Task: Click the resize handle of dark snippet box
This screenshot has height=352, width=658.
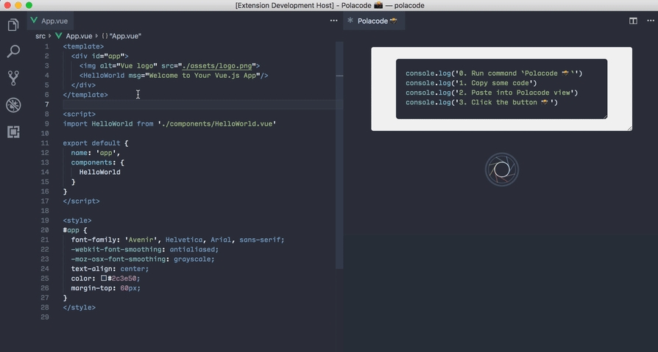Action: point(605,117)
